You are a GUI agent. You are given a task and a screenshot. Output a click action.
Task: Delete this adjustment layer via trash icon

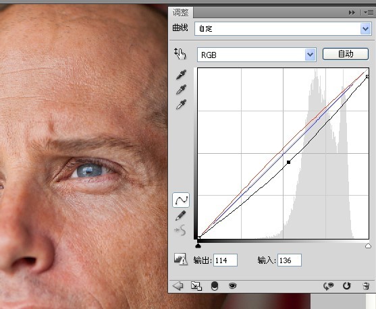click(366, 286)
